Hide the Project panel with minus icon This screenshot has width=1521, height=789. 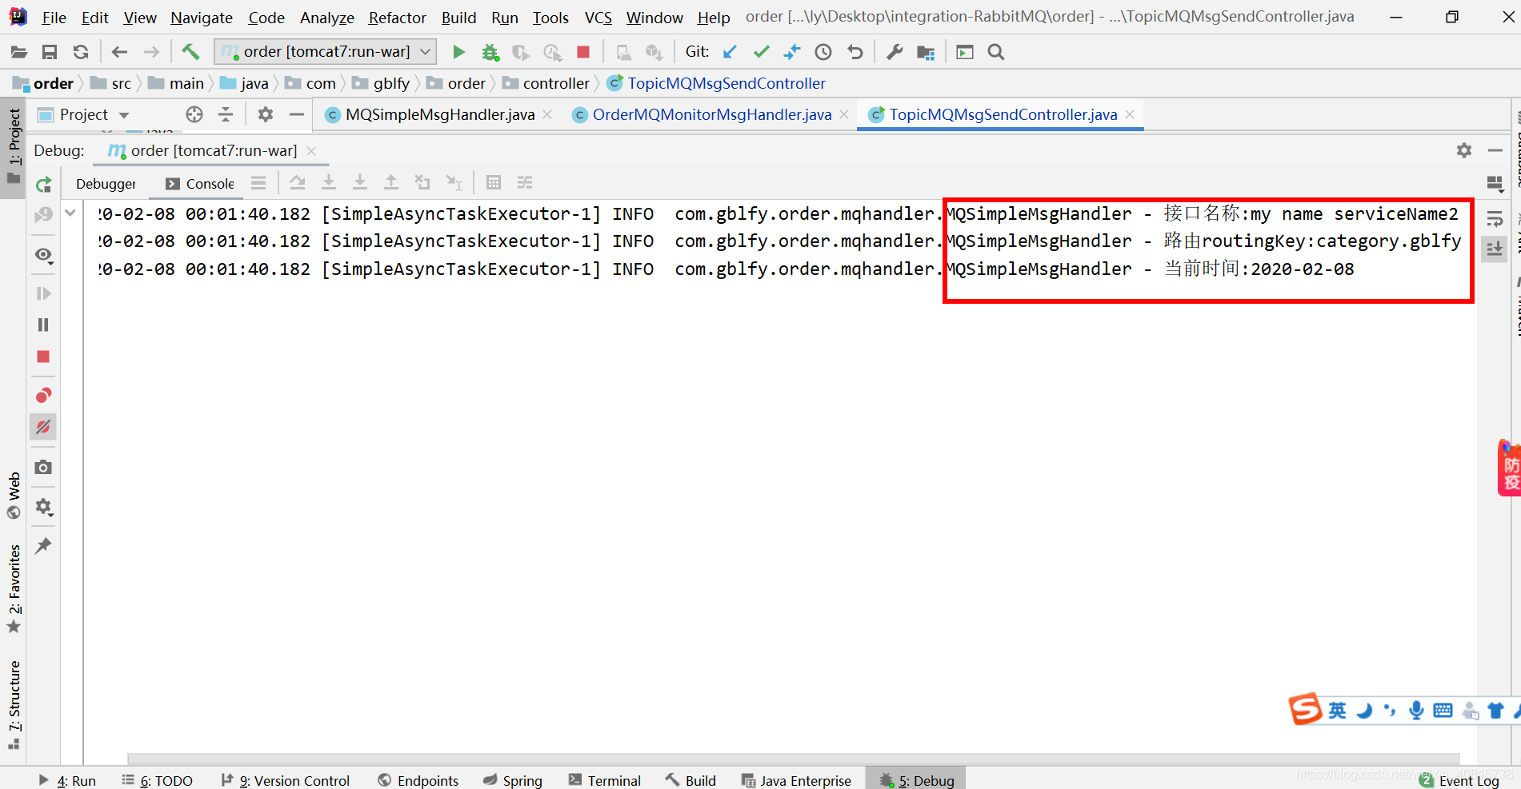[297, 114]
